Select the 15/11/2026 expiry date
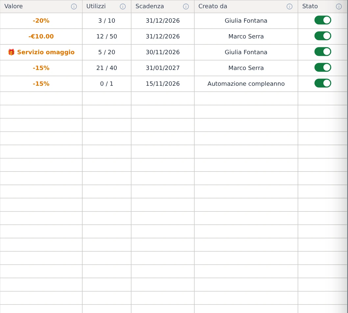Viewport: 348px width, 313px height. [163, 83]
